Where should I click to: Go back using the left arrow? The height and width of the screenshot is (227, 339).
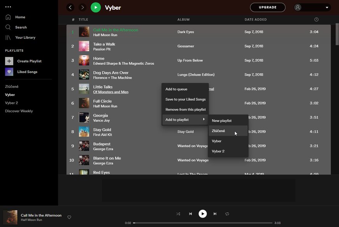[70, 7]
